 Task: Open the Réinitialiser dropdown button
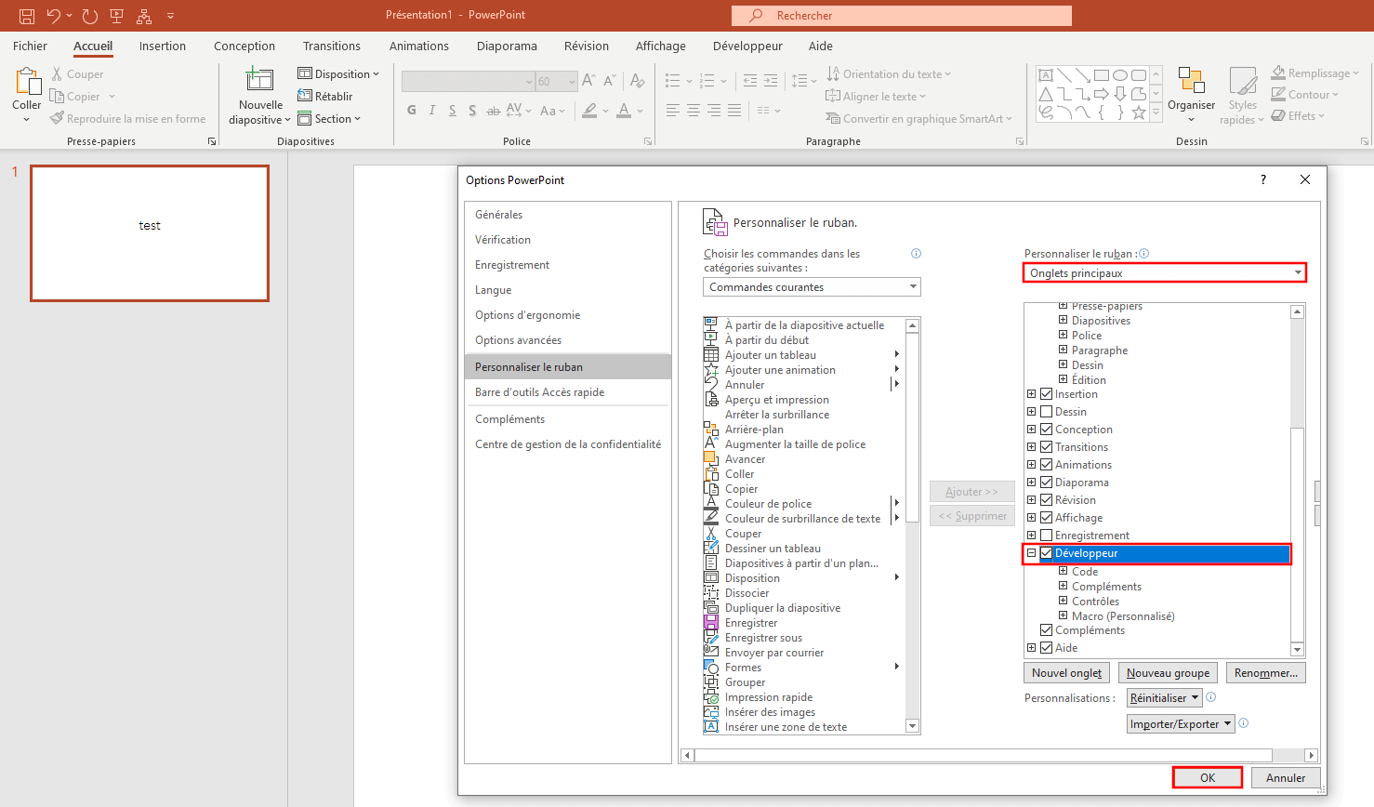pos(1165,698)
